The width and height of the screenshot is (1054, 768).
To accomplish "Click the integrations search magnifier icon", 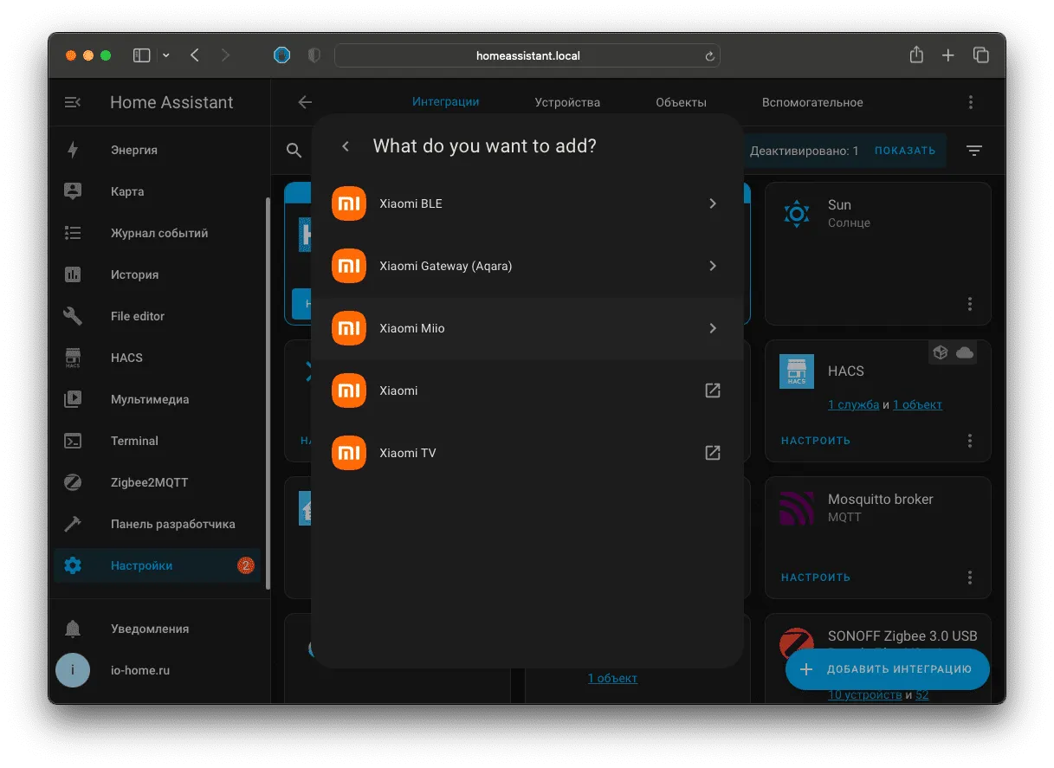I will click(x=294, y=151).
